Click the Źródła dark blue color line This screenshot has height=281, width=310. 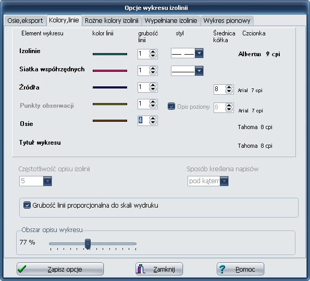point(110,87)
